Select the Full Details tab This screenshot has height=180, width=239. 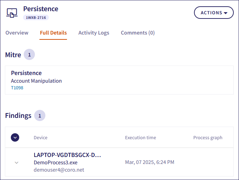tap(53, 33)
